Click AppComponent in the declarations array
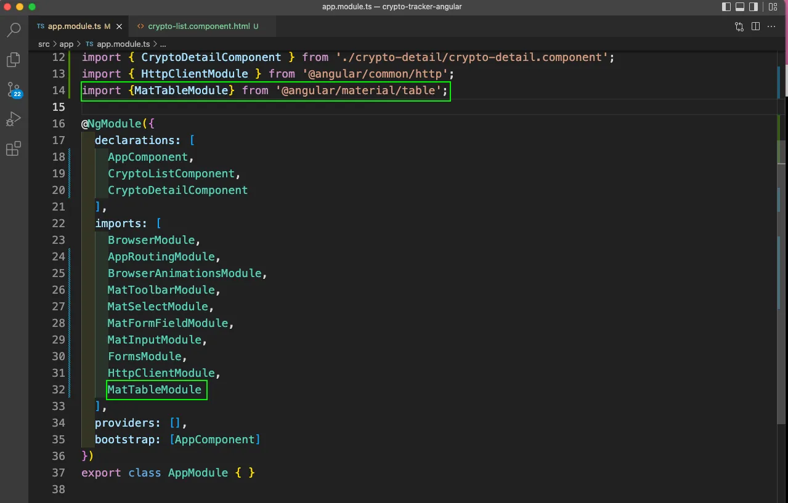The width and height of the screenshot is (788, 503). [x=148, y=157]
